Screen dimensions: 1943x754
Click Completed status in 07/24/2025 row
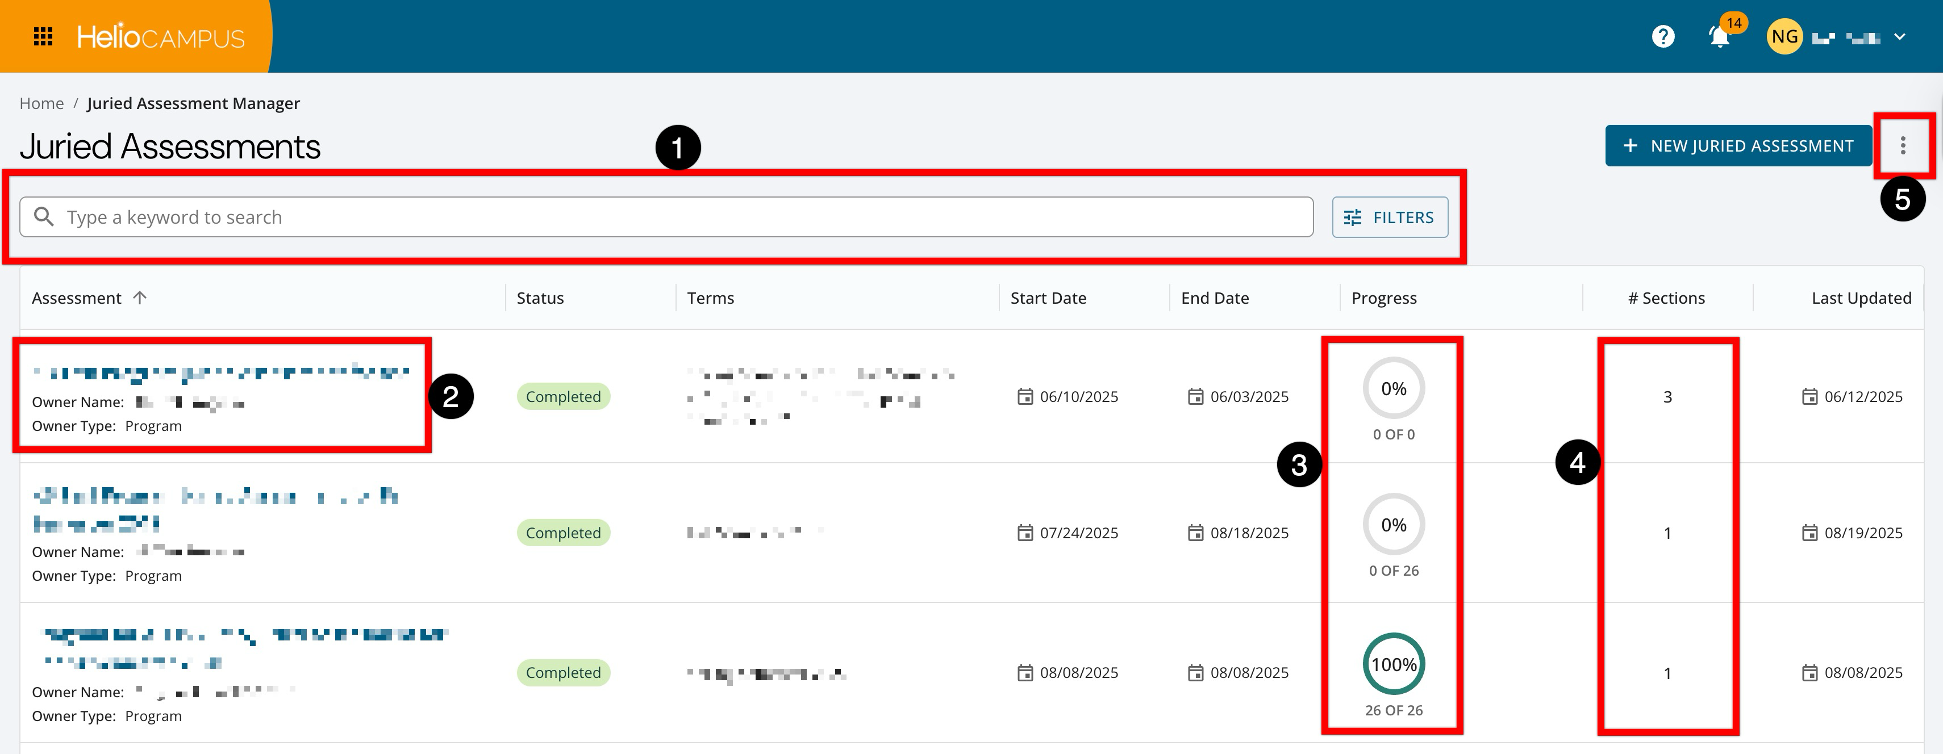pos(564,533)
